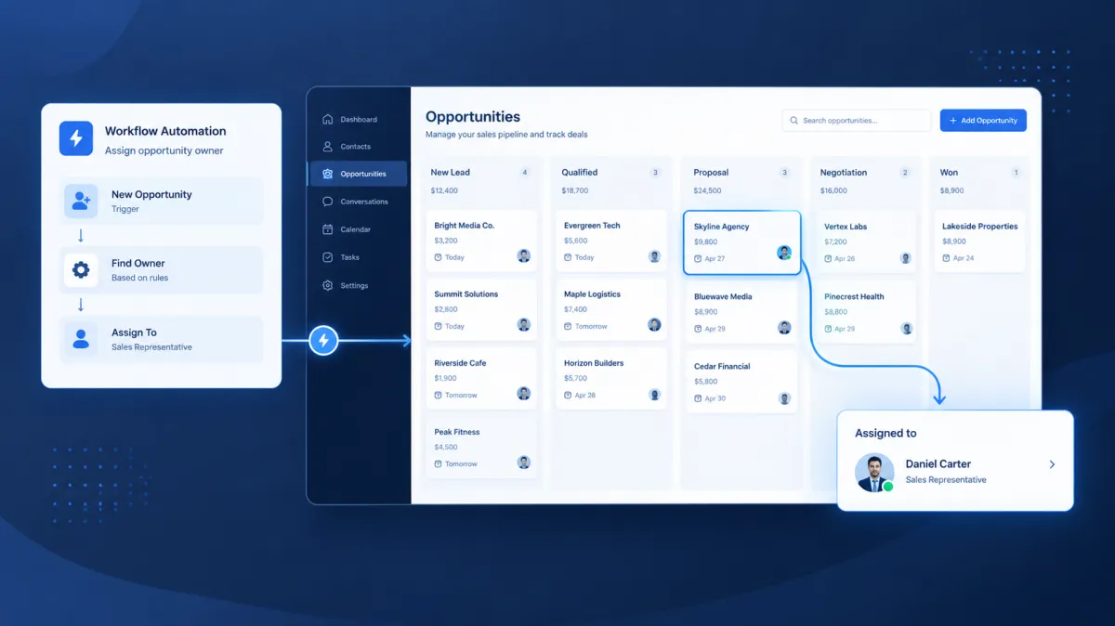The image size is (1115, 626).
Task: Click the Find Owner gear icon
Action: (x=81, y=270)
